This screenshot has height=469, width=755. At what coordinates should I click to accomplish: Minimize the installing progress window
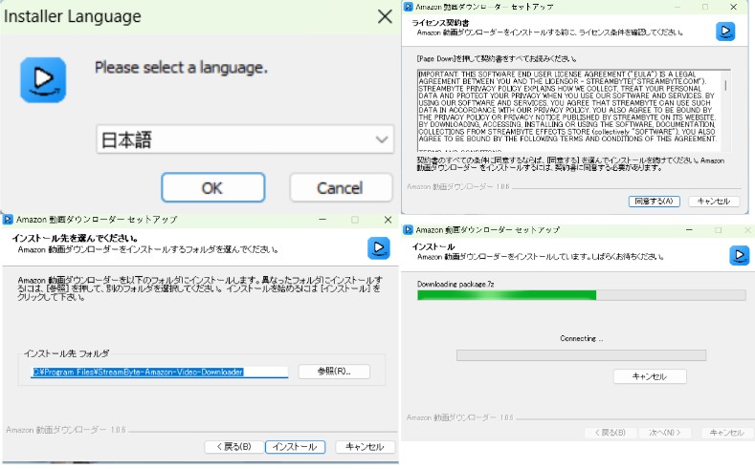pos(690,229)
